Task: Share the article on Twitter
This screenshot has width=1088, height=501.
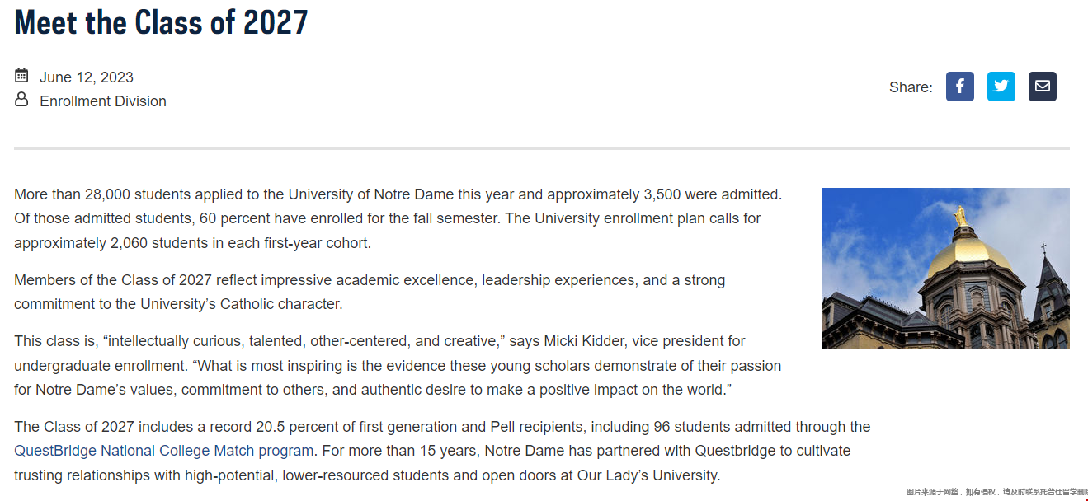Action: point(1001,87)
